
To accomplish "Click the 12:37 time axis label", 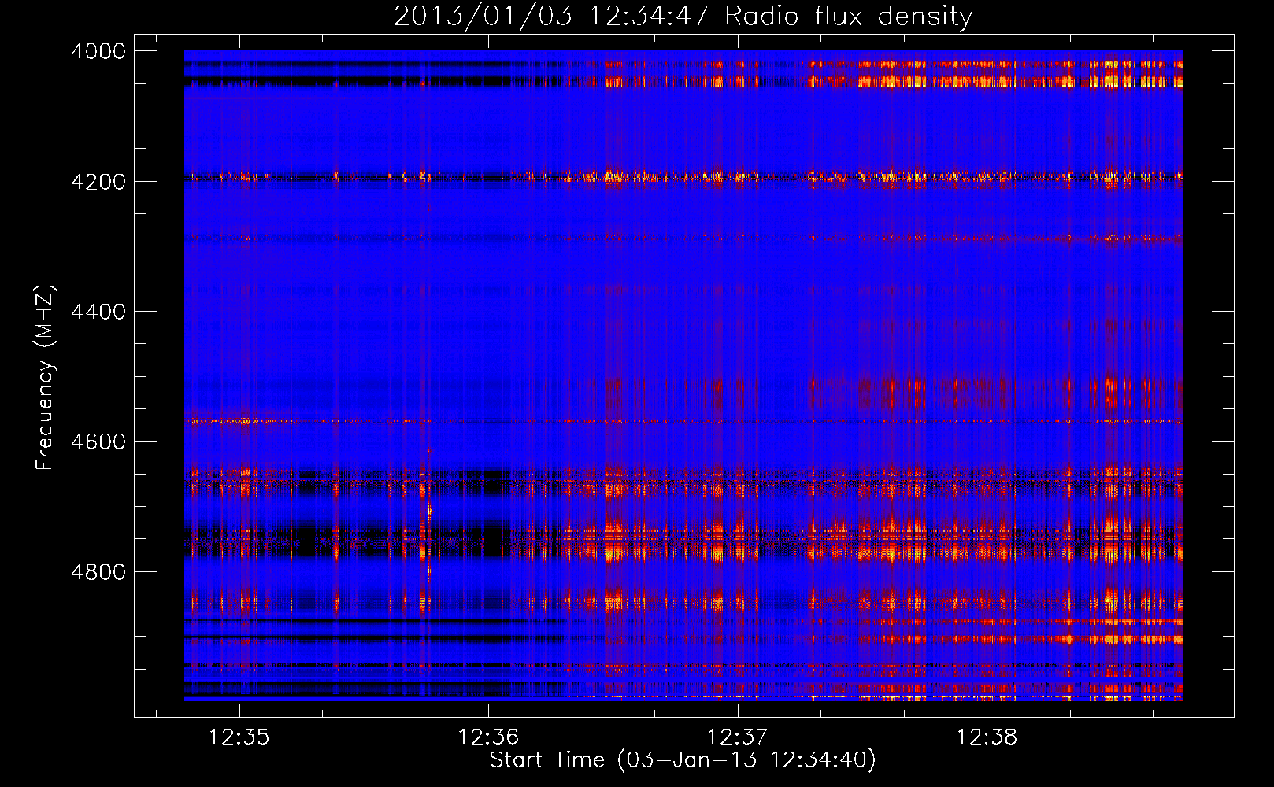I will [737, 737].
